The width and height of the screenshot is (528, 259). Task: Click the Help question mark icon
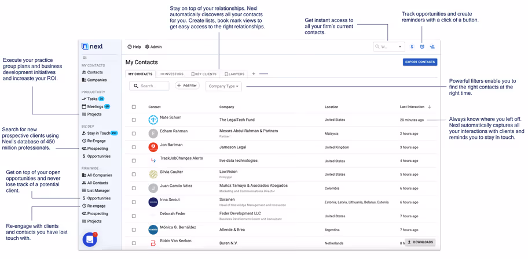pyautogui.click(x=129, y=47)
